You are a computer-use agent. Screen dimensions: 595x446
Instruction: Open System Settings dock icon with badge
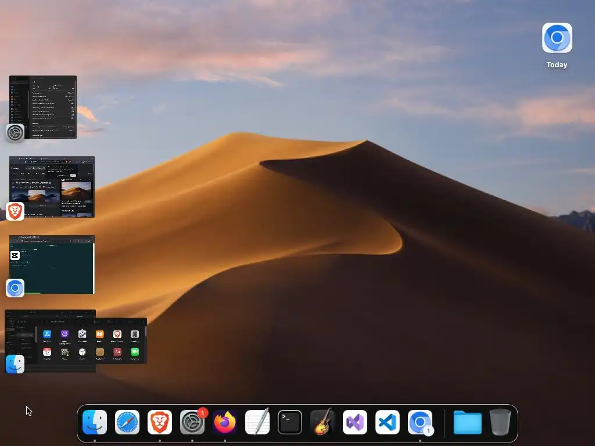pos(192,422)
